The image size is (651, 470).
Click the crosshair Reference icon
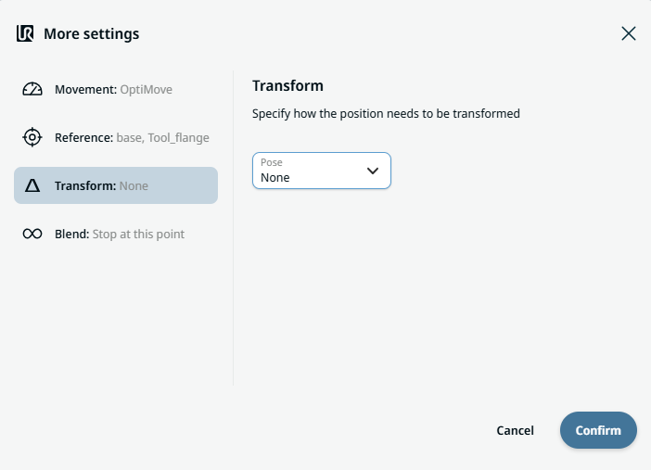pyautogui.click(x=32, y=138)
